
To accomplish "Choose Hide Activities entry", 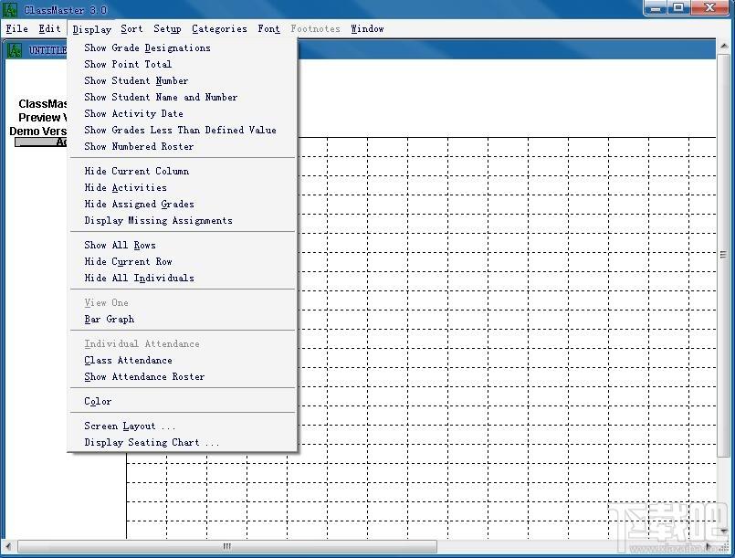I will (183, 187).
